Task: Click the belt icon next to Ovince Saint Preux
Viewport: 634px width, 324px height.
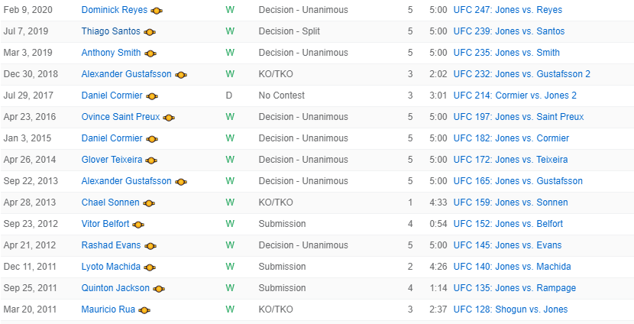Action: [x=169, y=118]
